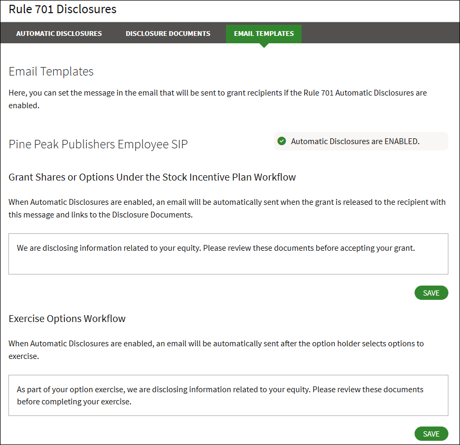
Task: Click the Exercise Options Workflow heading
Action: click(x=67, y=318)
